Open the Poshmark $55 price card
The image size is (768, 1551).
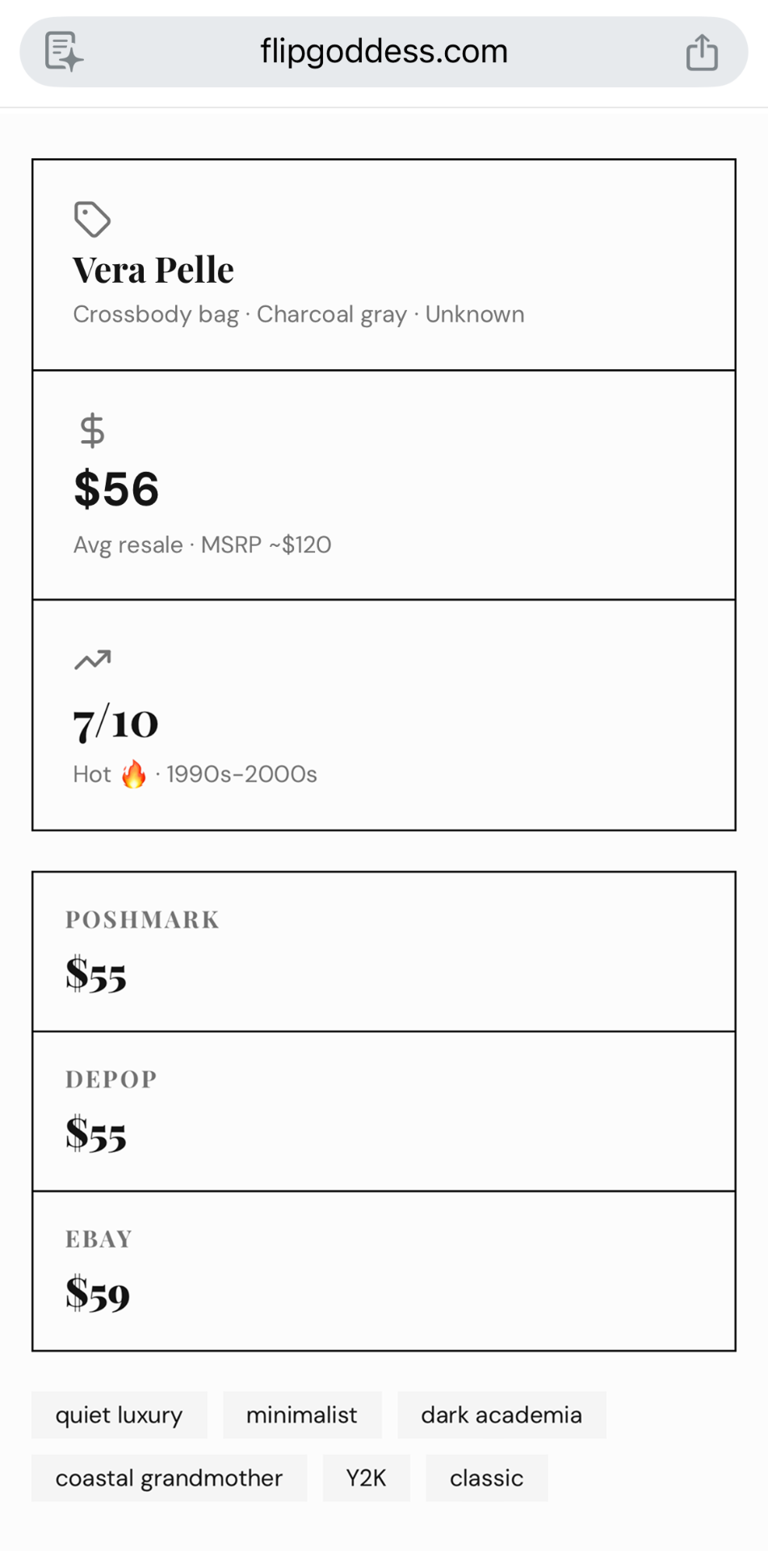tap(384, 952)
